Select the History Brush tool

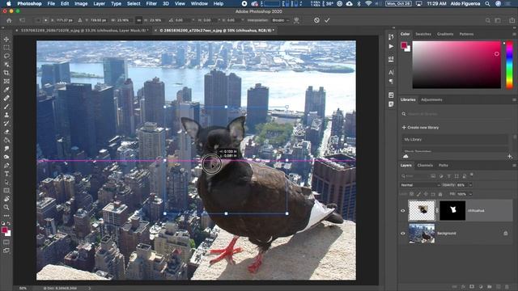6,124
